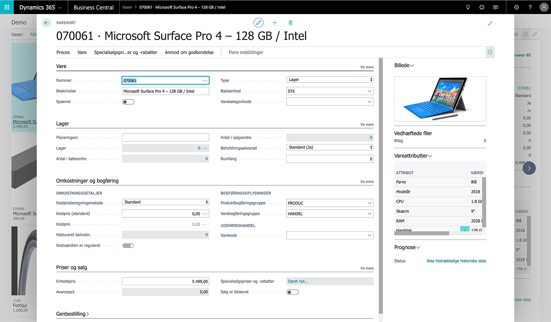
Task: Open Anmod om godkendelse menu
Action: pyautogui.click(x=189, y=53)
